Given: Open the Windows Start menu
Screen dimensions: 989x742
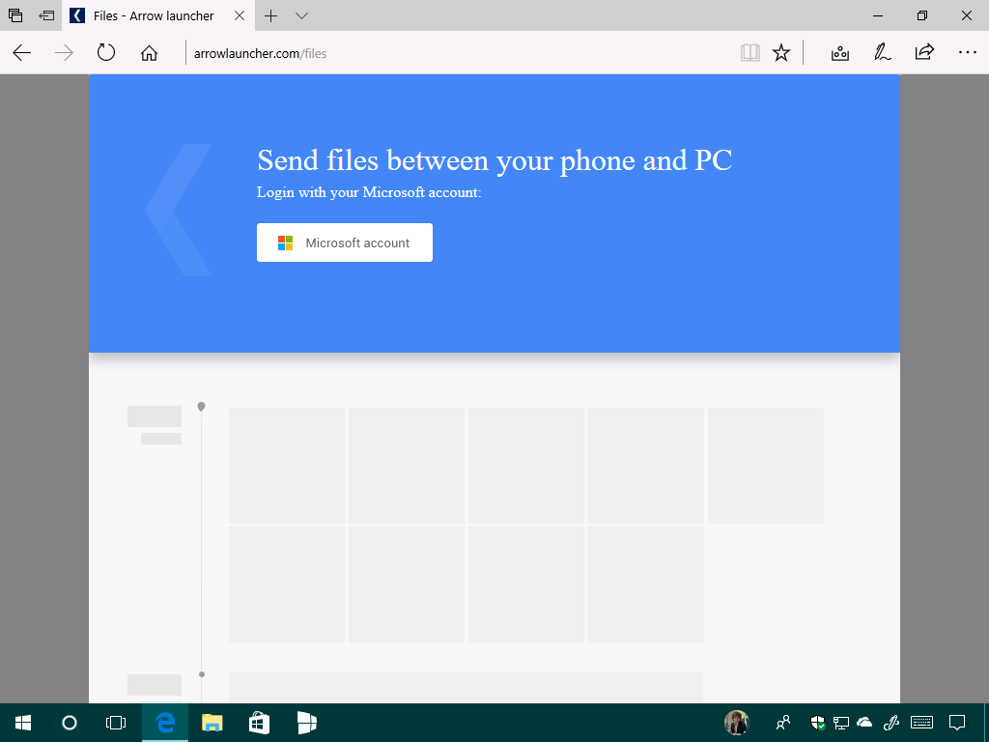Looking at the screenshot, I should point(23,723).
